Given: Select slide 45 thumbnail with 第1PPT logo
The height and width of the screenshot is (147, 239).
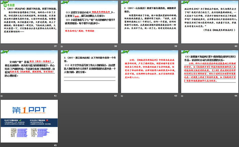Looking at the screenshot, I should [29, 121].
